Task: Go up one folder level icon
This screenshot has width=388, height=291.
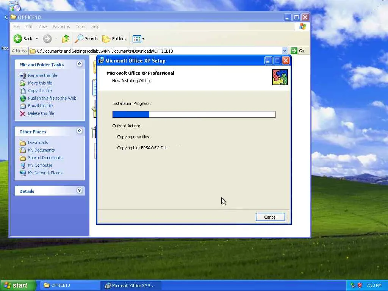Action: point(65,39)
